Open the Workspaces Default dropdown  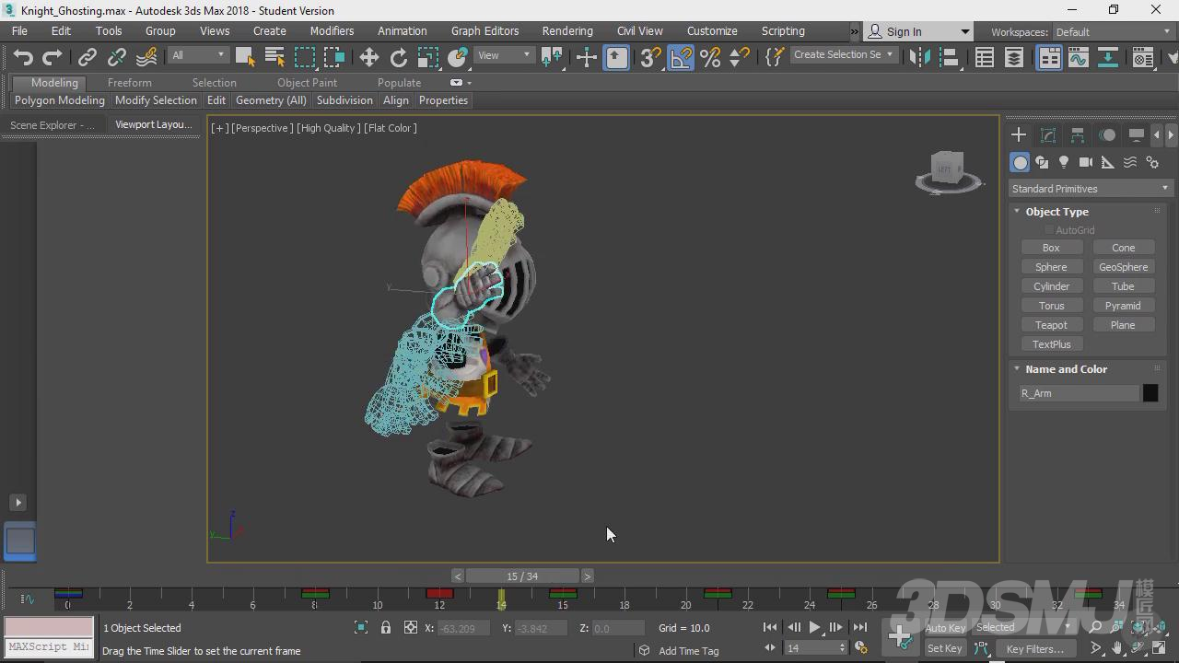tap(1114, 32)
